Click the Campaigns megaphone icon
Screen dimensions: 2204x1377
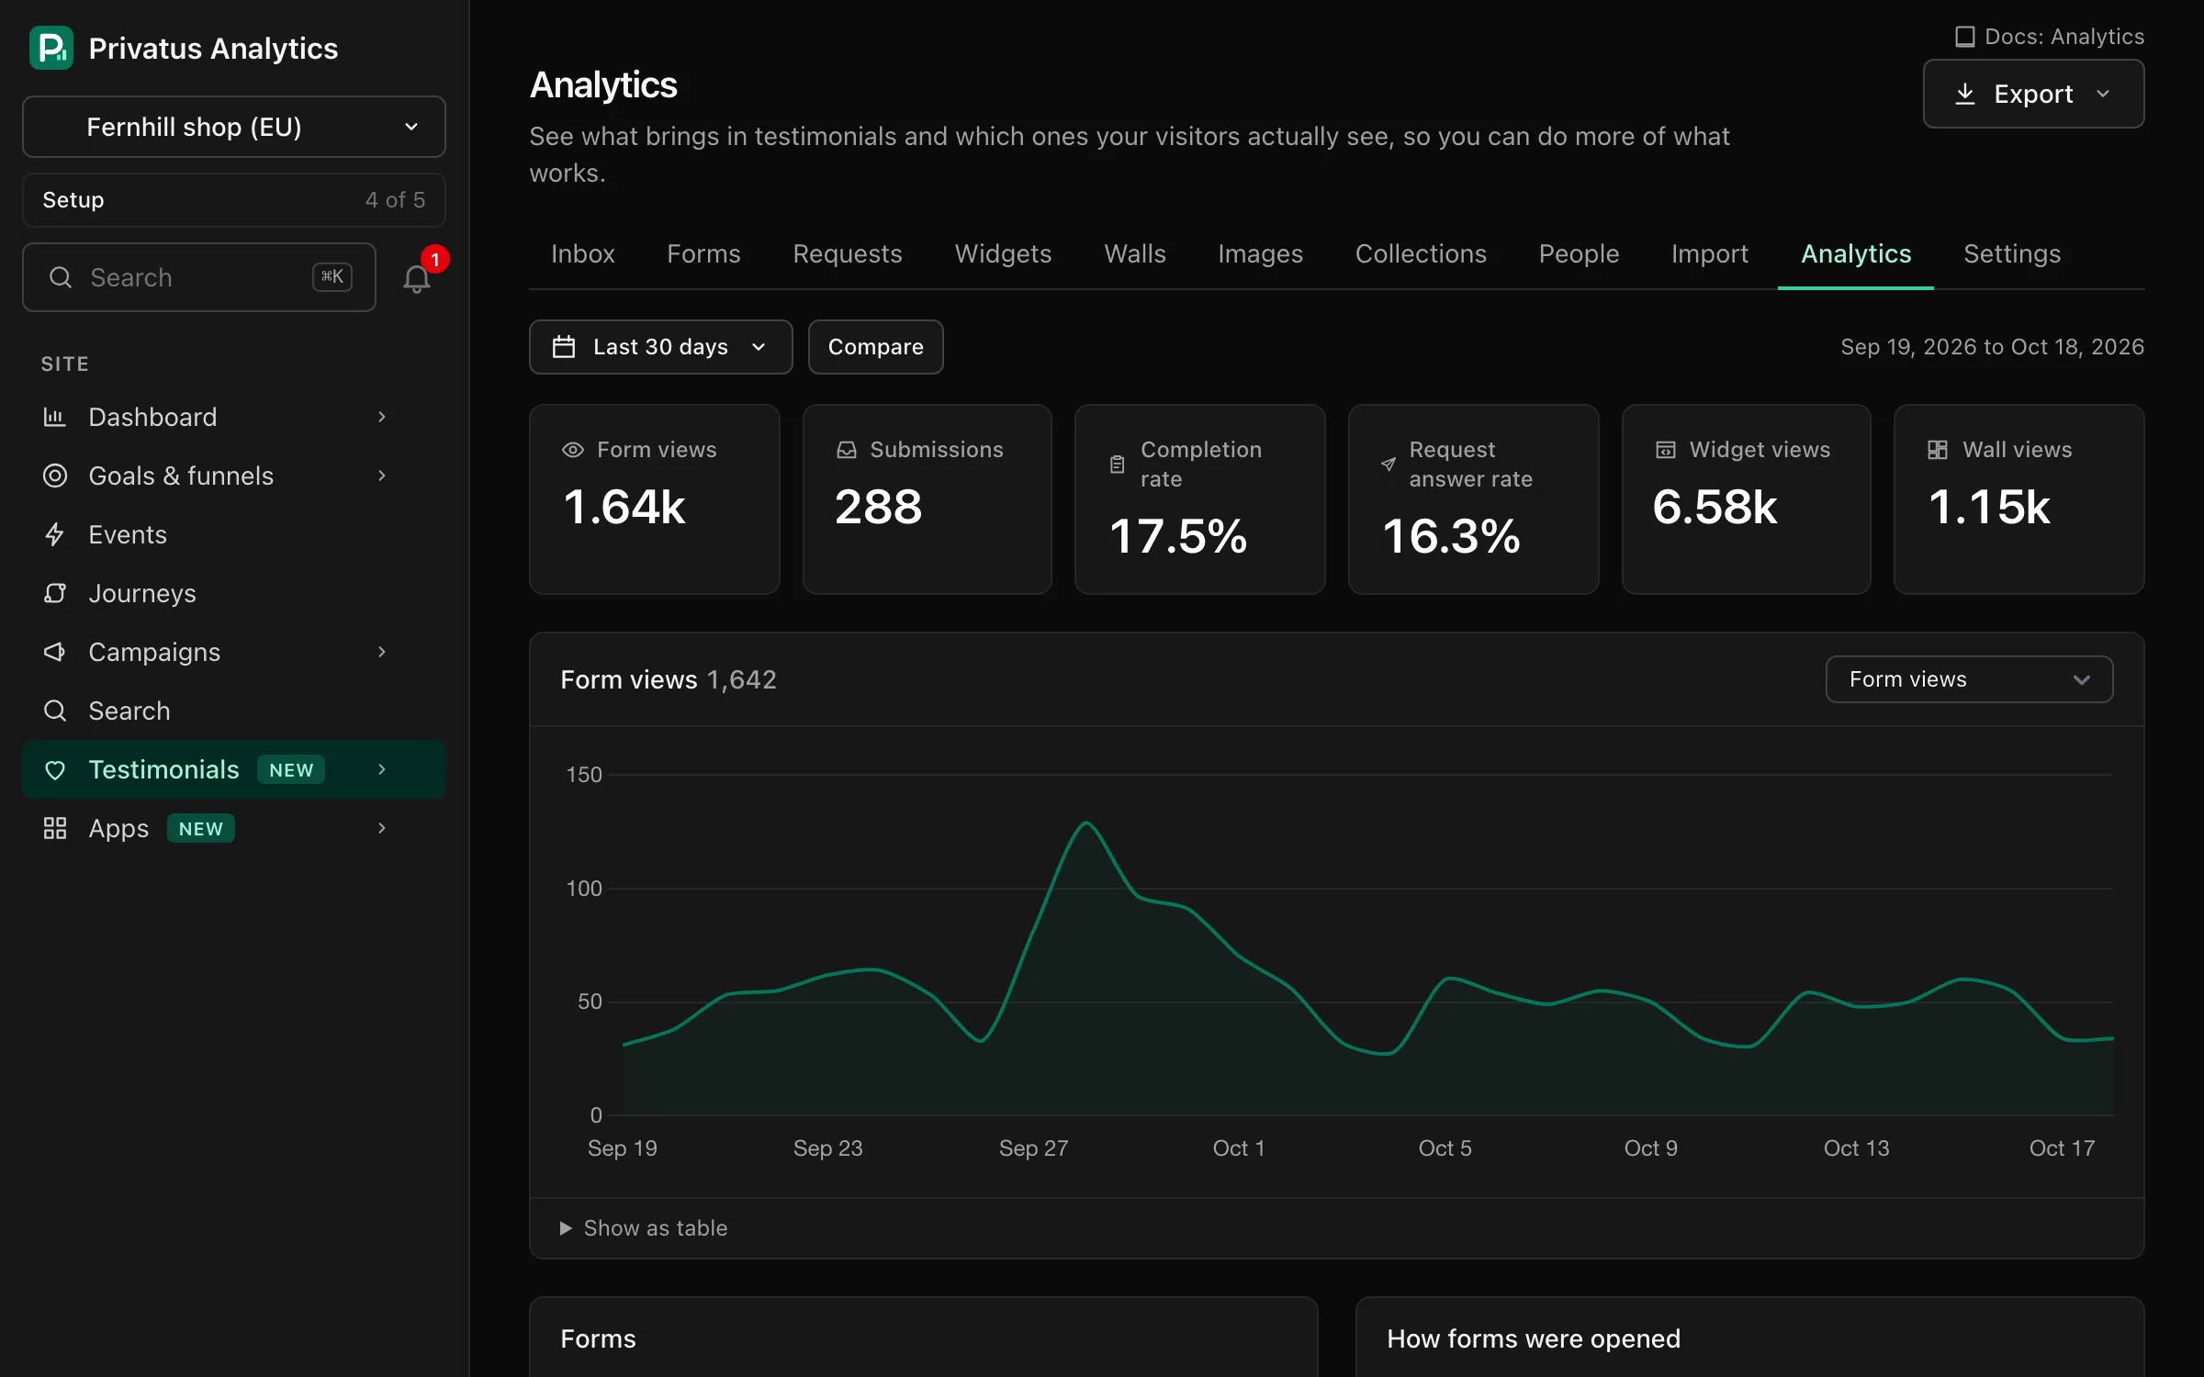(x=55, y=652)
